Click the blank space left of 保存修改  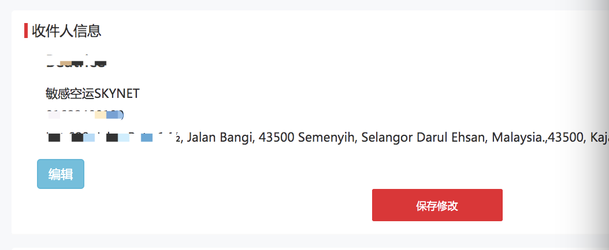231,205
